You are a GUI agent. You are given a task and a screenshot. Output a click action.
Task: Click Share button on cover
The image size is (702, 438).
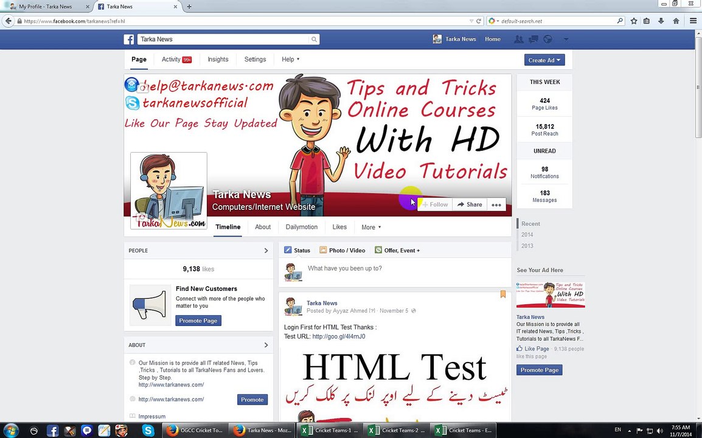470,204
